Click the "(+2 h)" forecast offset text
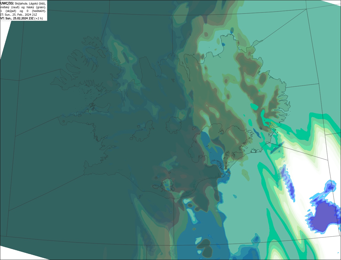The height and width of the screenshot is (260, 341). 38,18
